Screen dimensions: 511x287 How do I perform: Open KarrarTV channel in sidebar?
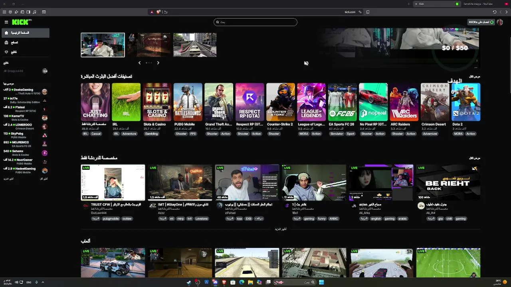(x=25, y=118)
